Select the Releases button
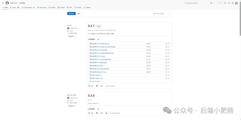Screen dimensions: 241x120 coord(72,14)
